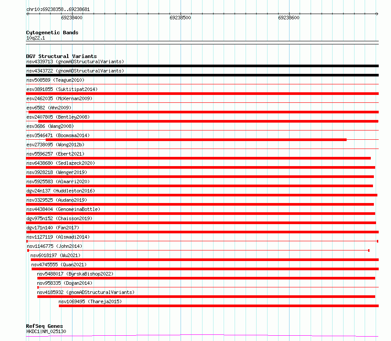Select variant label dgv24n137 (Huddleston2016)
Screen dimensions: 391x341
(61, 191)
